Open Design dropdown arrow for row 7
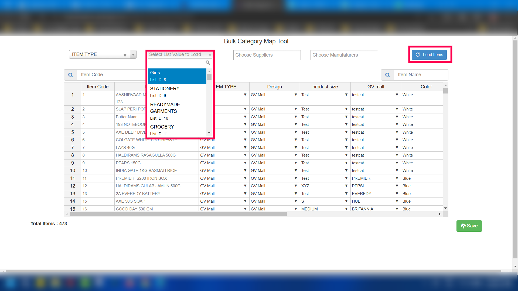The height and width of the screenshot is (291, 518). point(296,148)
